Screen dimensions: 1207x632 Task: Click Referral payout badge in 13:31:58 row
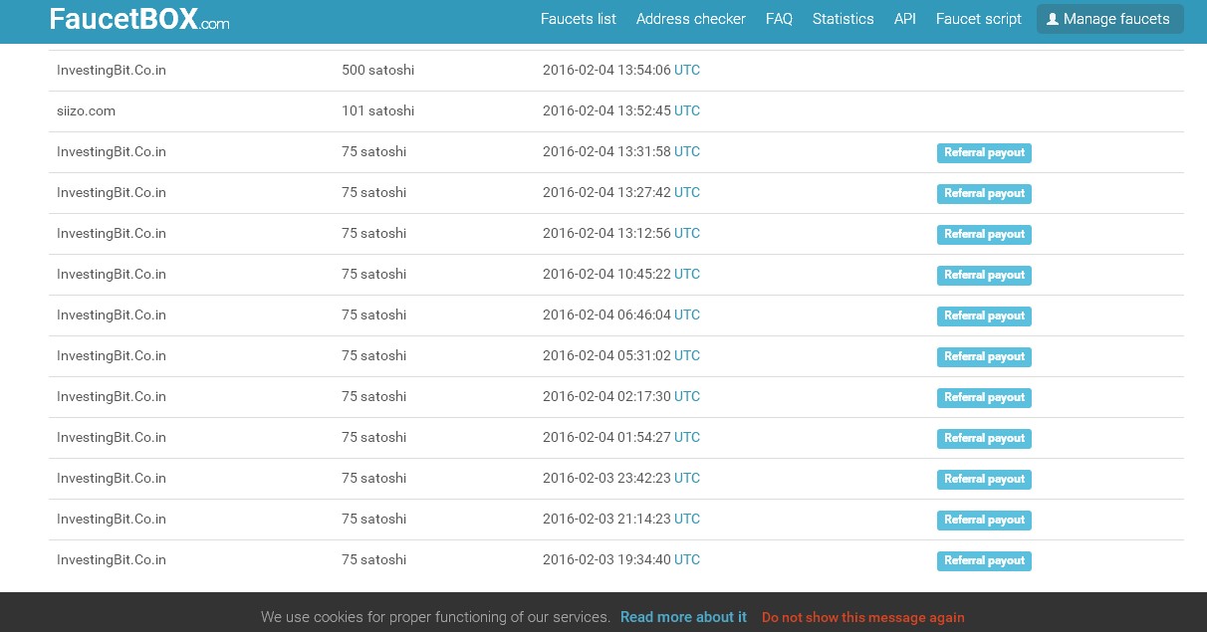pos(984,152)
